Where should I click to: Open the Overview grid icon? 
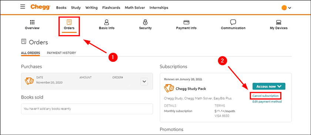coord(32,22)
